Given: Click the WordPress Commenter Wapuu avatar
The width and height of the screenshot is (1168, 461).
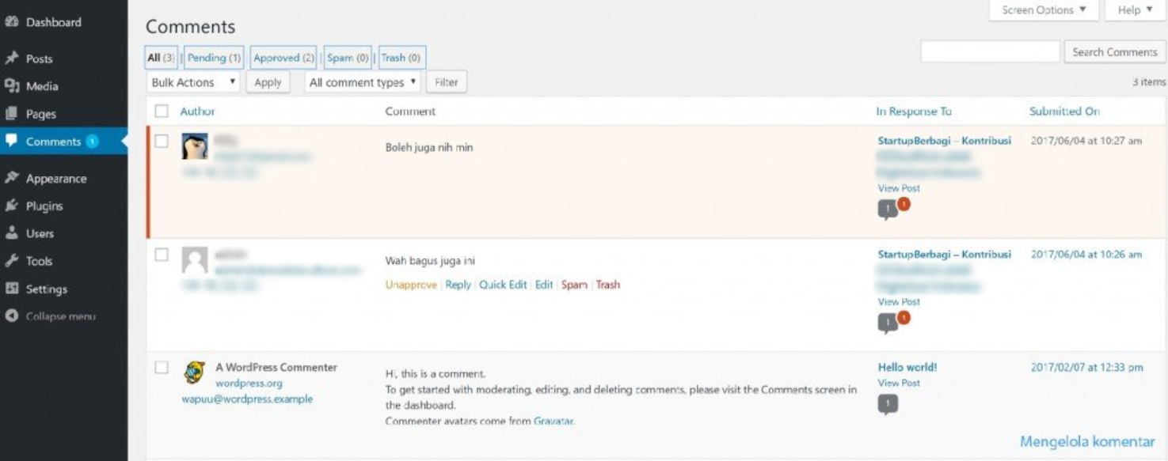Looking at the screenshot, I should 195,372.
